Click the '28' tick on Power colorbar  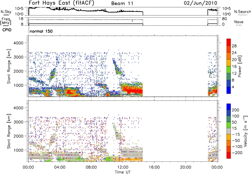click(234, 46)
